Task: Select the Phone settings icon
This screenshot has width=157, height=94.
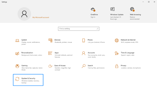Action: [84, 40]
